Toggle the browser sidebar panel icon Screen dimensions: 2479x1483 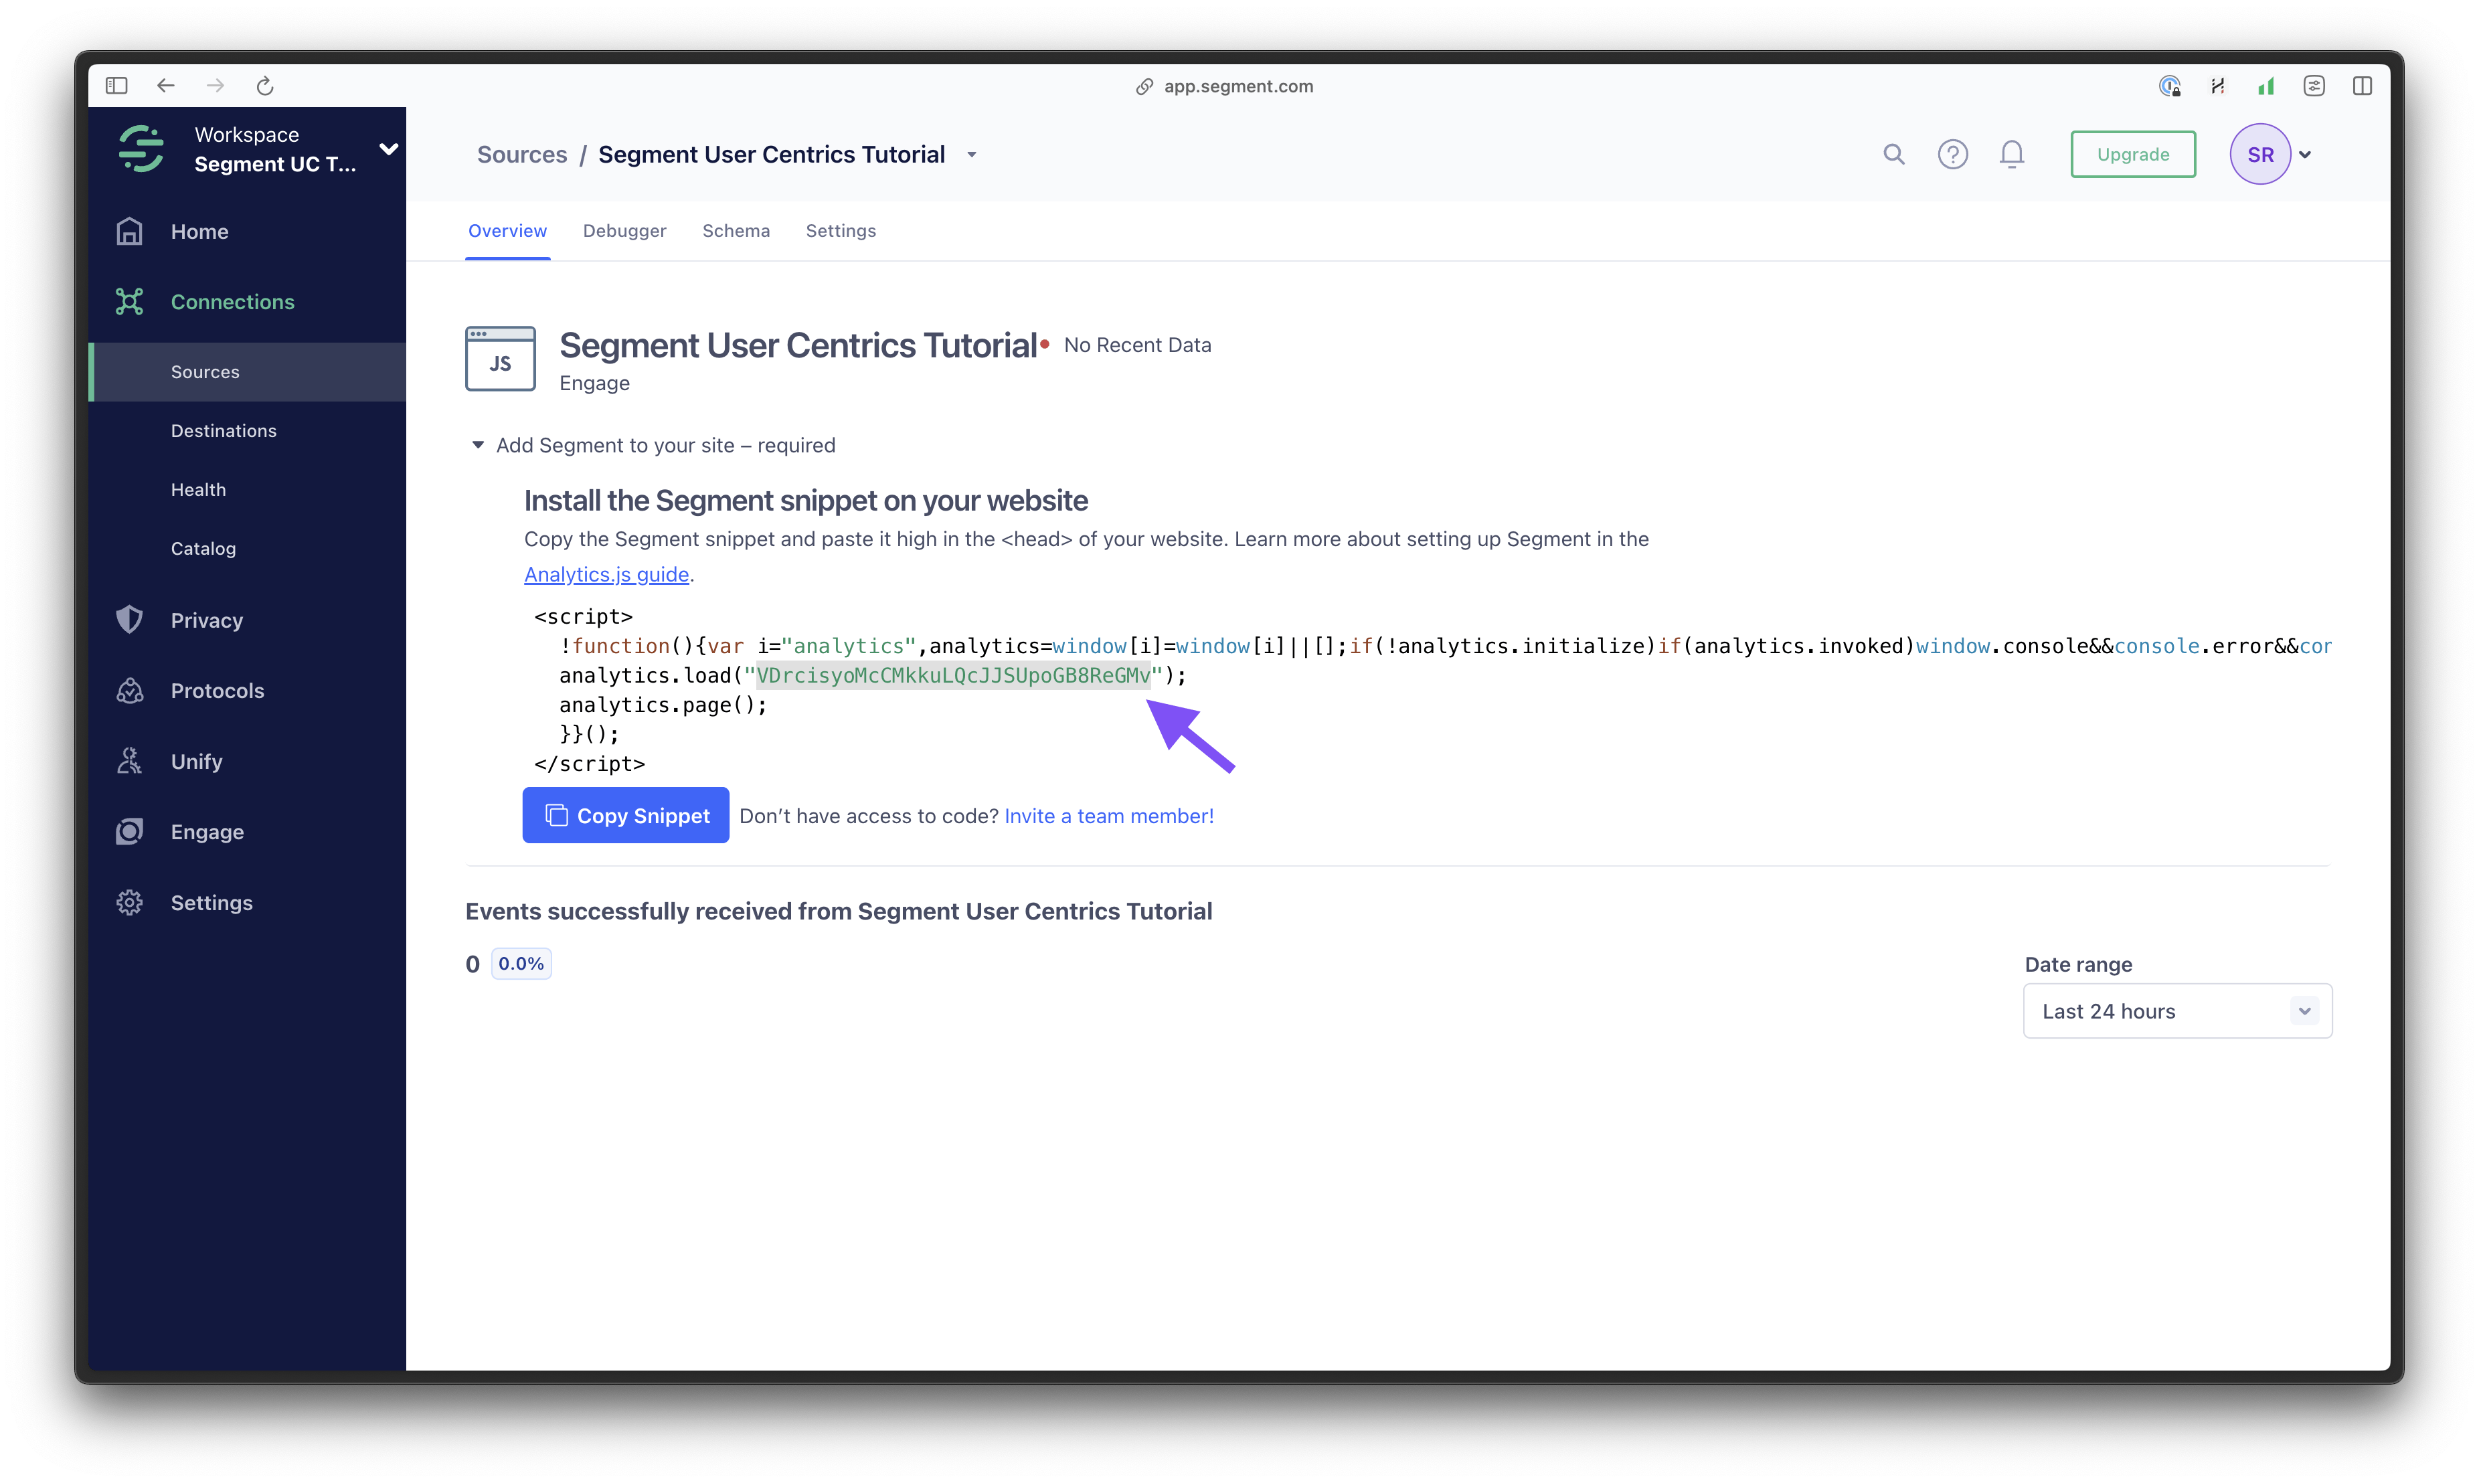coord(117,86)
